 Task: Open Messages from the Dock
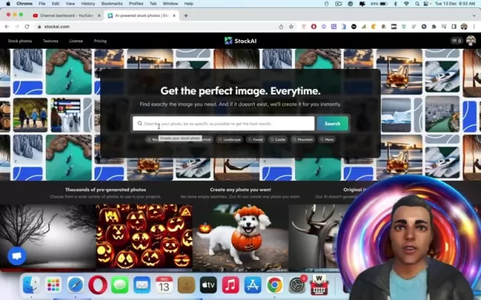tap(119, 285)
